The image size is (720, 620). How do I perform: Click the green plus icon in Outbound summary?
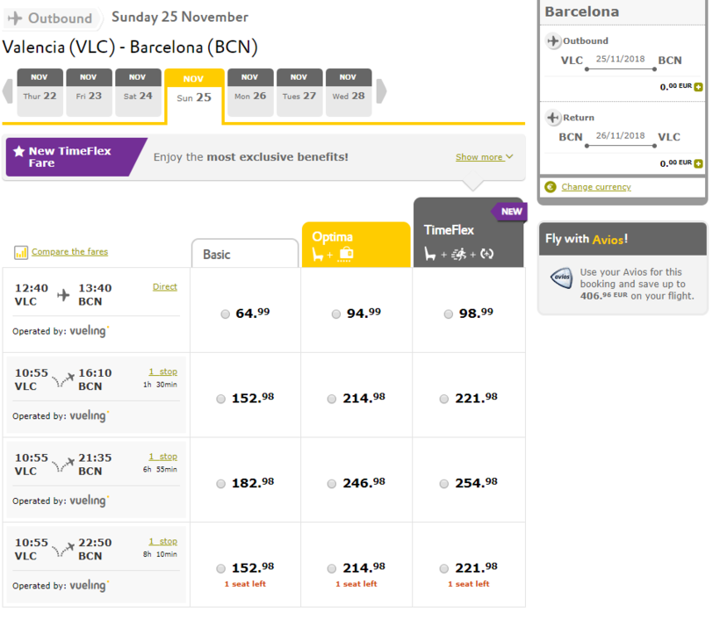(x=698, y=87)
